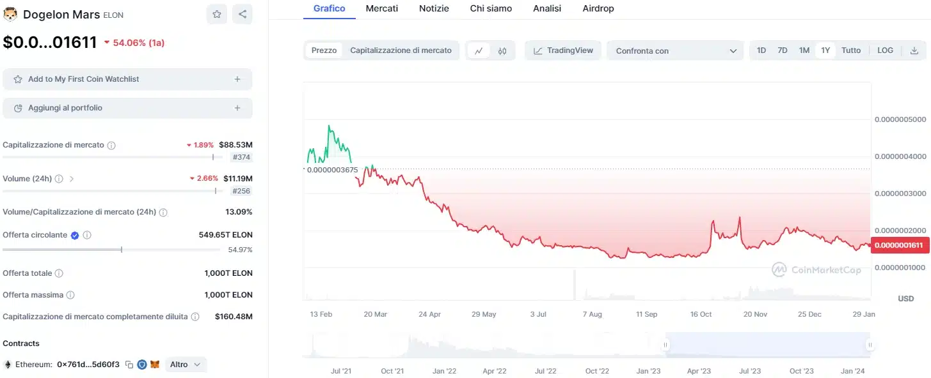Open info for Capitalizzazione di mercato completamente diluita
This screenshot has height=378, width=931.
[x=195, y=317]
